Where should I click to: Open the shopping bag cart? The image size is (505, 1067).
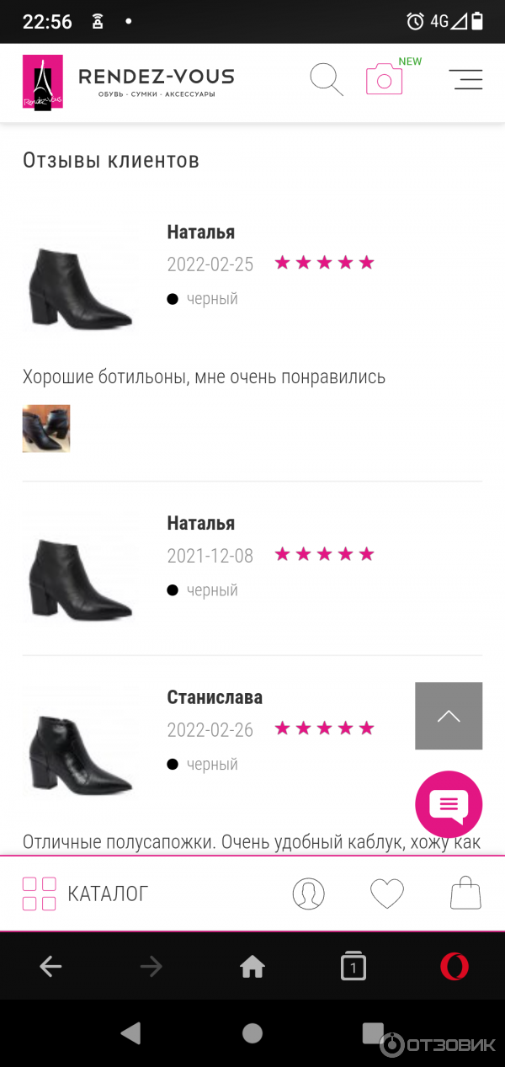tap(465, 894)
